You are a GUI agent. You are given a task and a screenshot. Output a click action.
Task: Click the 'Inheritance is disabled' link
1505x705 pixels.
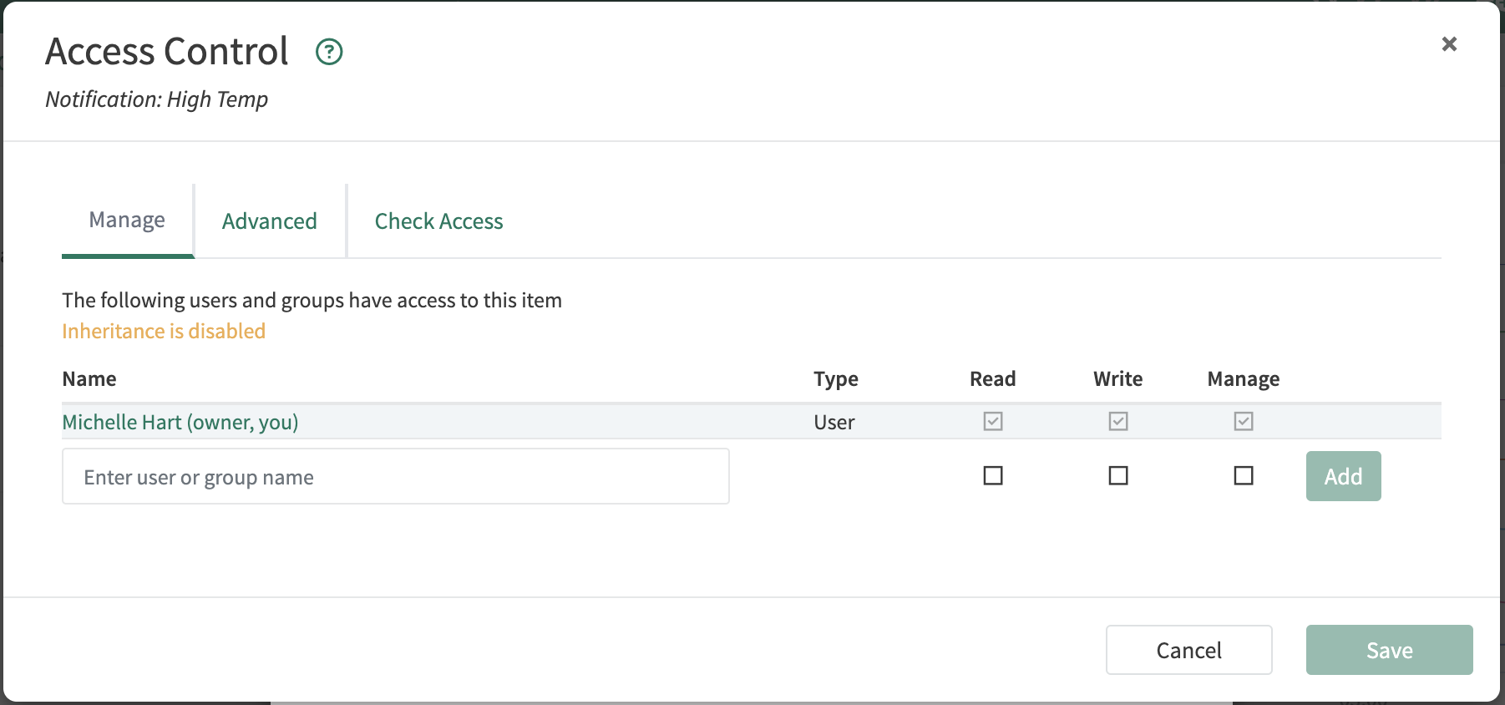click(164, 332)
